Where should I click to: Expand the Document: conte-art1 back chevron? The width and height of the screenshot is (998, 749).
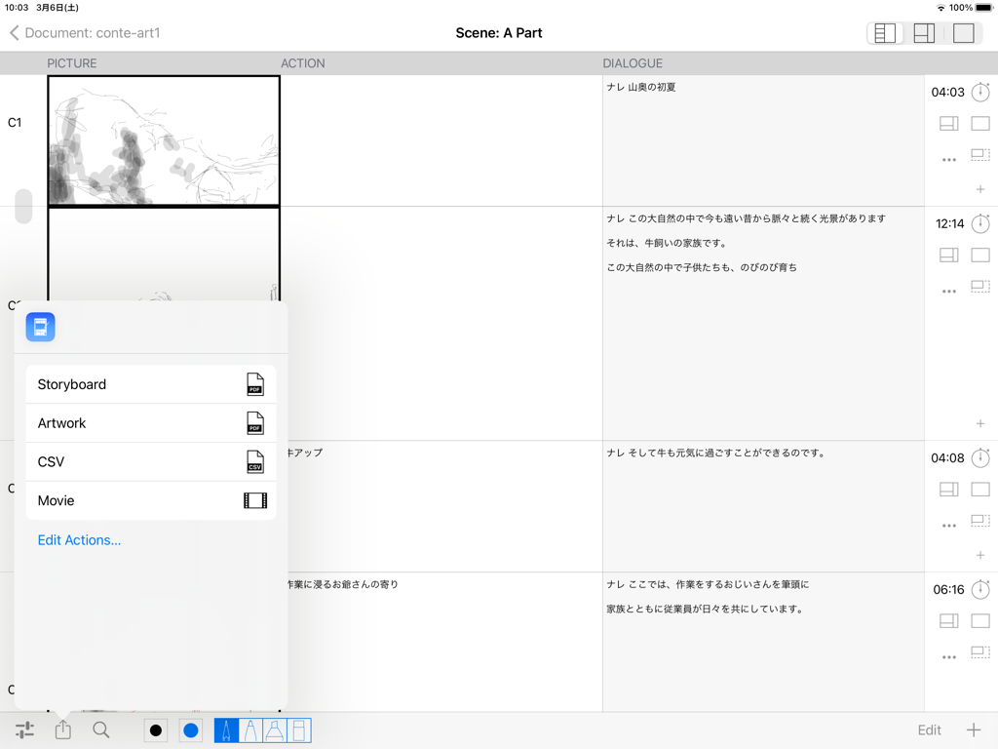point(14,32)
